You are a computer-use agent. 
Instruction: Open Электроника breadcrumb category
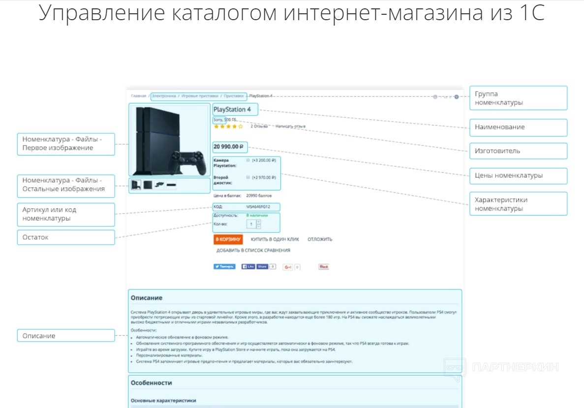(x=164, y=96)
